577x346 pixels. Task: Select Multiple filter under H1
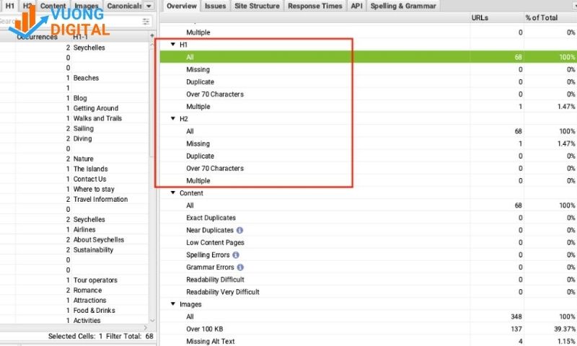tap(198, 107)
